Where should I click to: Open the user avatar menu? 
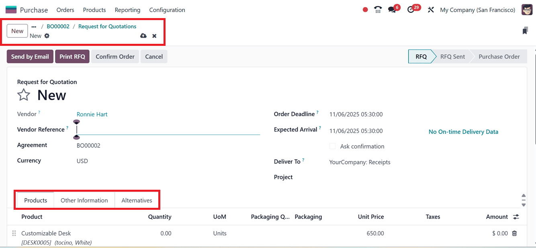pyautogui.click(x=527, y=10)
